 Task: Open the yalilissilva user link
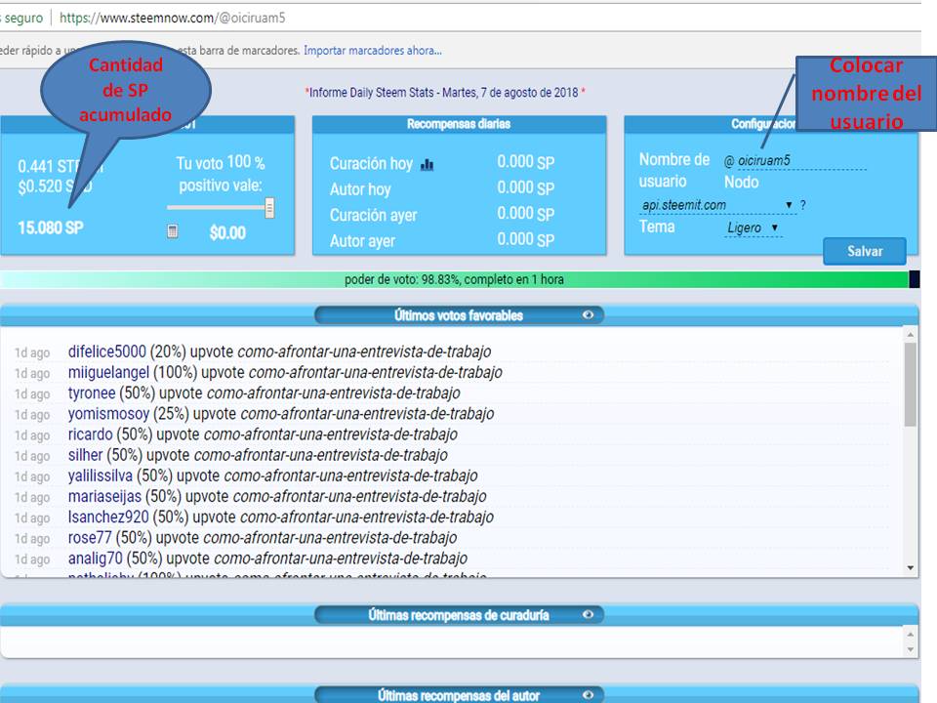pos(101,476)
